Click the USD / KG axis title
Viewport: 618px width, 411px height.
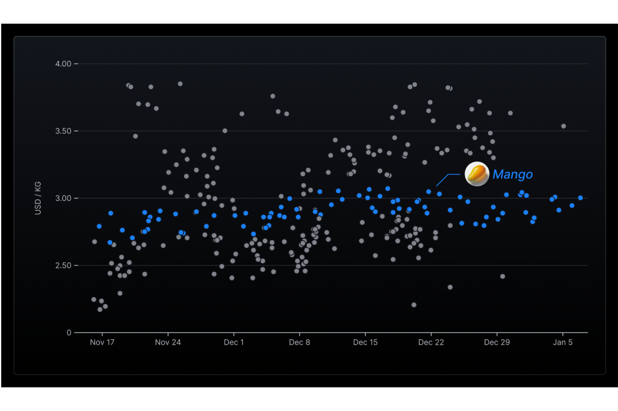(x=38, y=198)
